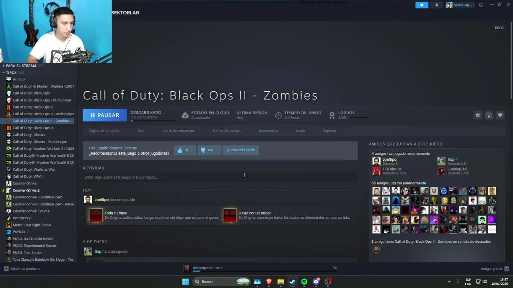
Task: Add game to favorites heart icon
Action: [500, 115]
